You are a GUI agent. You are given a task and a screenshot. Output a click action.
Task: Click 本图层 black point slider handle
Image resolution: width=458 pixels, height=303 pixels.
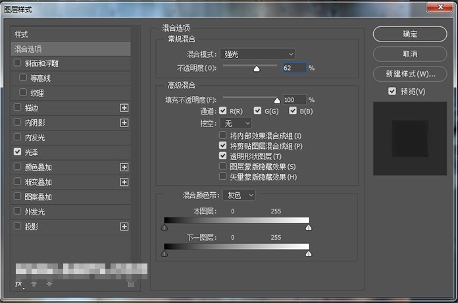(x=165, y=227)
